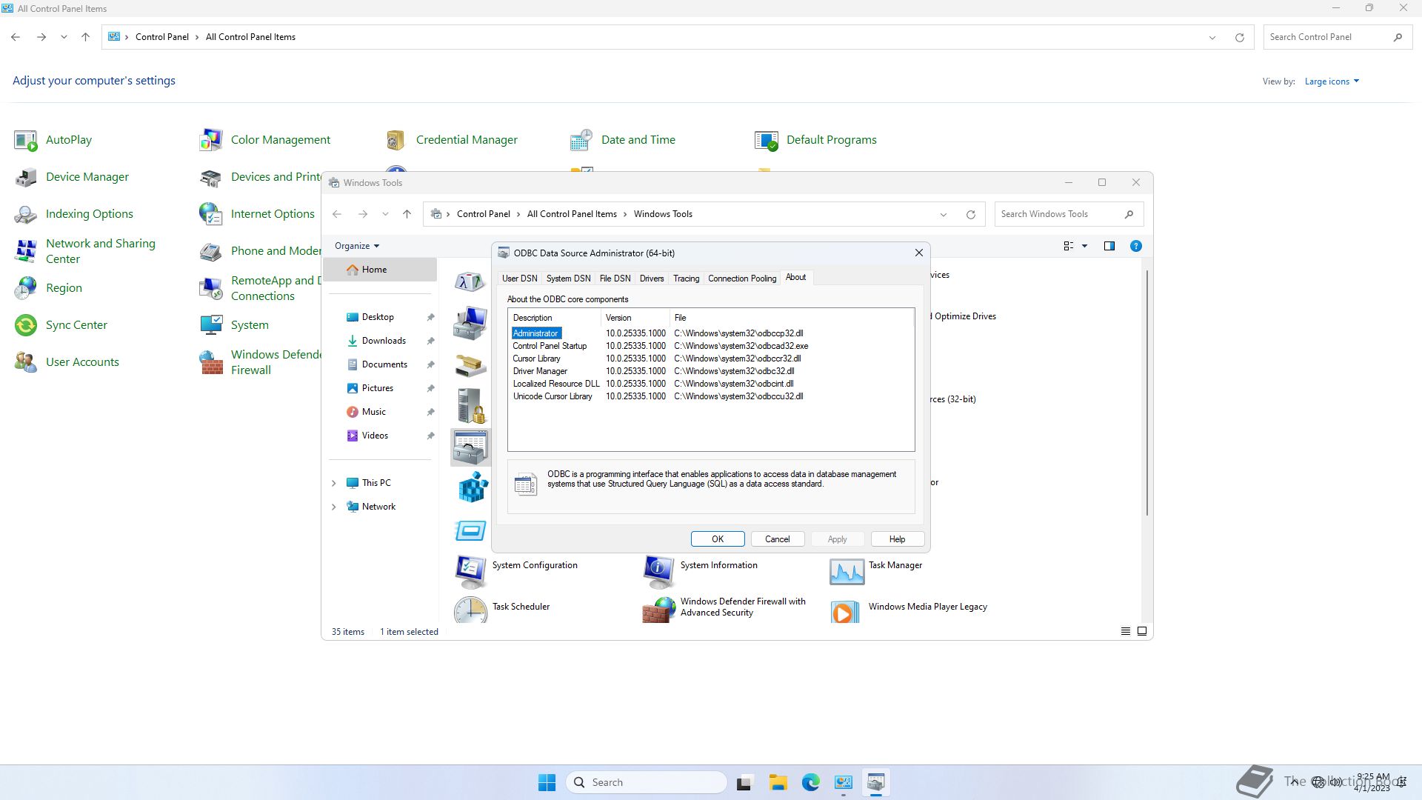Expand This PC in navigation pane
Image resolution: width=1422 pixels, height=800 pixels.
333,483
